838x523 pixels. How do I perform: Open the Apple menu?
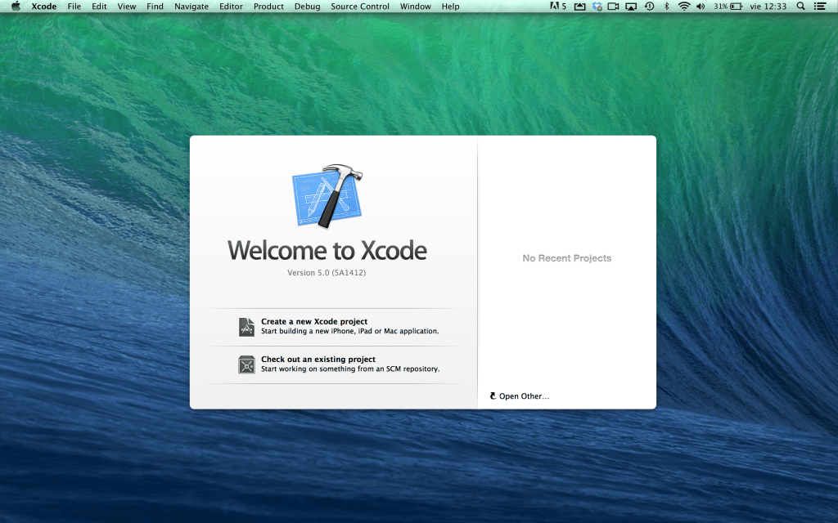16,7
